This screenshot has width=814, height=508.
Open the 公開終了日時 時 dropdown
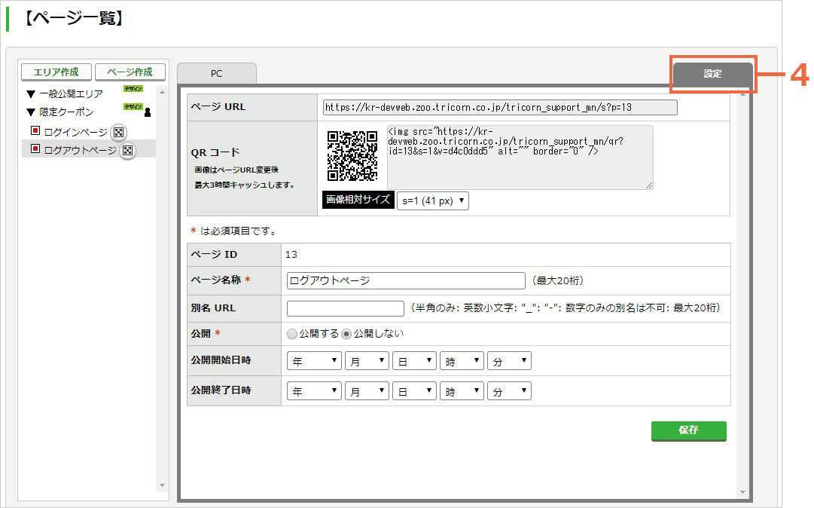coord(462,391)
